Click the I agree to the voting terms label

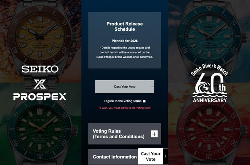pyautogui.click(x=123, y=101)
